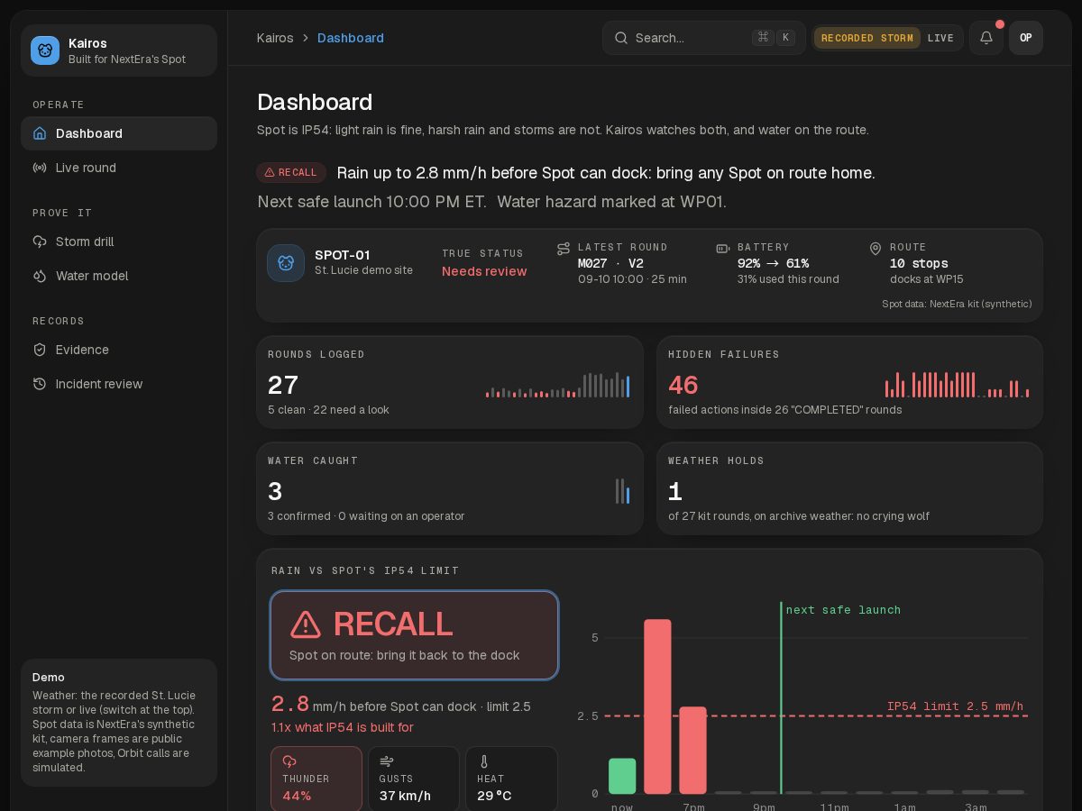Open the Hidden Failures card

pyautogui.click(x=850, y=382)
